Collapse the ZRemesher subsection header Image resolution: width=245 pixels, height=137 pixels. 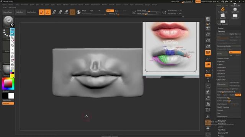coord(221,80)
